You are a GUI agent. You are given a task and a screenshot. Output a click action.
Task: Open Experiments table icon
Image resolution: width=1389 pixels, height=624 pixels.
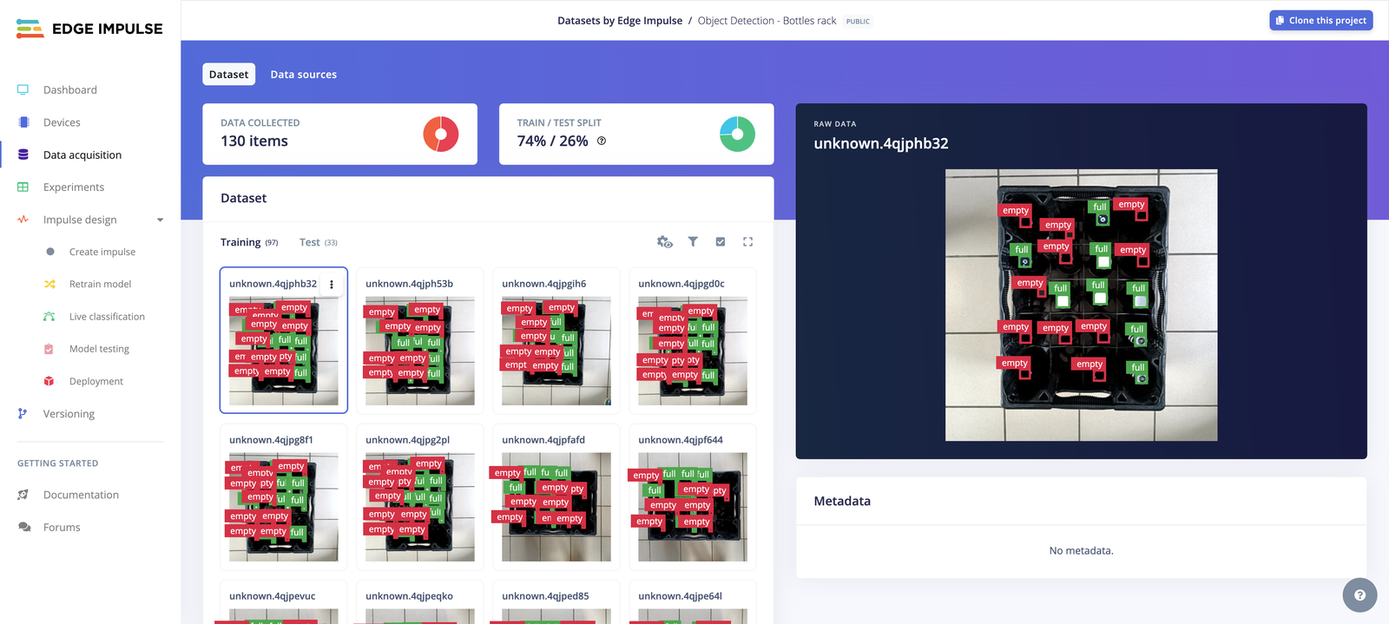coord(23,187)
